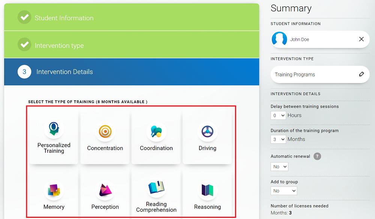Open the Automatic renewal dropdown

point(279,167)
